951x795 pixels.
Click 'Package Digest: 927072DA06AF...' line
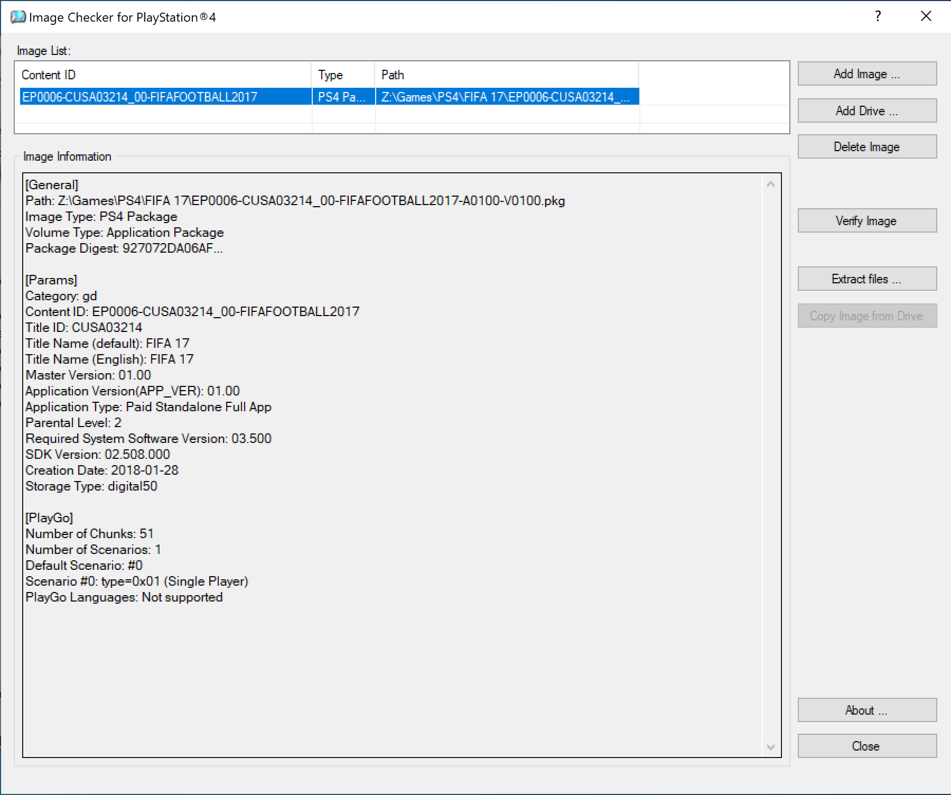pos(124,248)
